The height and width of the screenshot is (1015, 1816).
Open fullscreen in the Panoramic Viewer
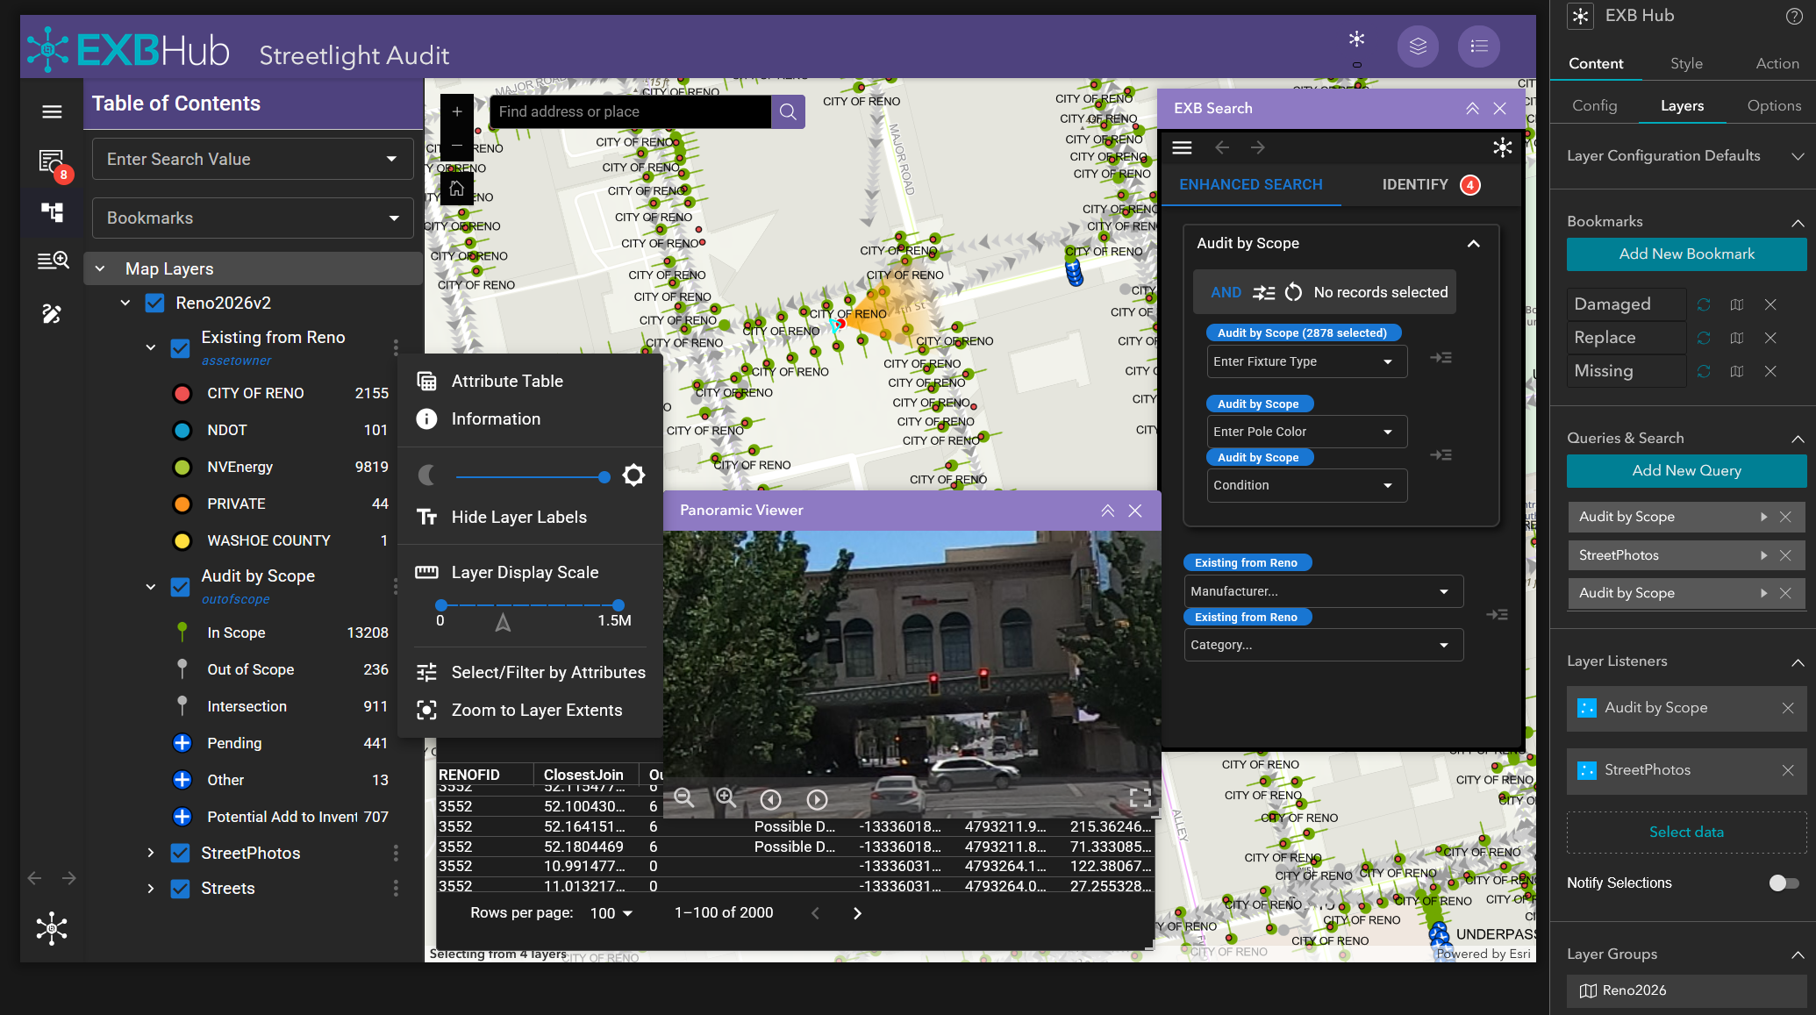(1140, 797)
